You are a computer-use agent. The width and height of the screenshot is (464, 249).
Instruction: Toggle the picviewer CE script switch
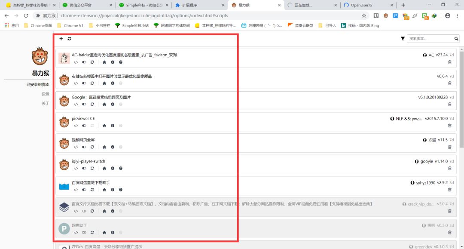coord(84,126)
